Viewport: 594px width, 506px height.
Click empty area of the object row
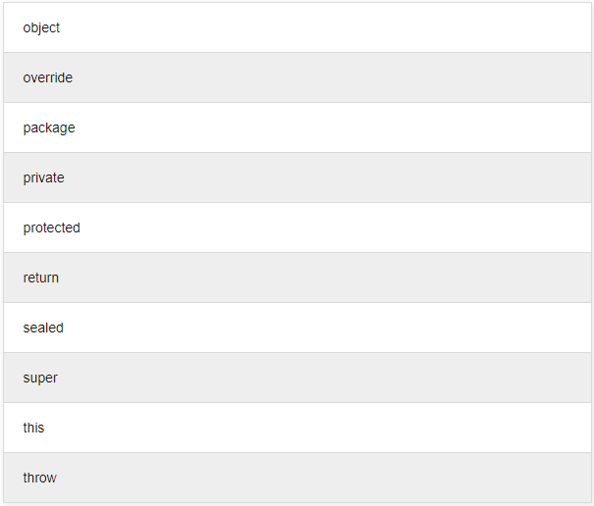pyautogui.click(x=344, y=27)
